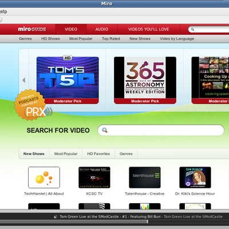Select the Most Popular tab below the search
Screen dimensions: 229x229
[x=66, y=154]
